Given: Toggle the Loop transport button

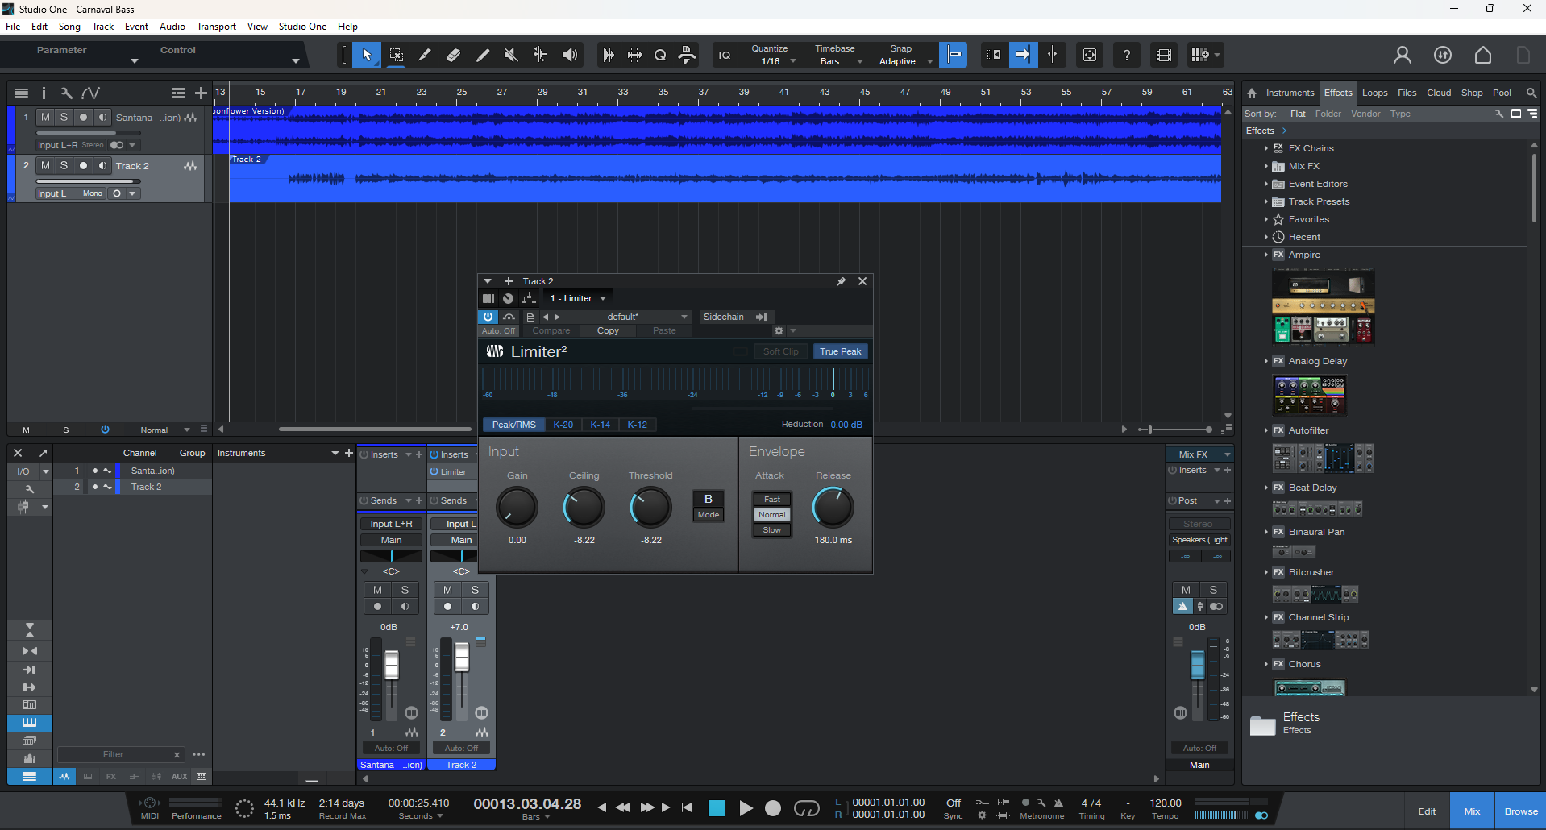Looking at the screenshot, I should pyautogui.click(x=807, y=808).
